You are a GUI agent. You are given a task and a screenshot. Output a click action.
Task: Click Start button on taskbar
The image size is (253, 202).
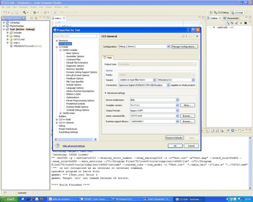pyautogui.click(x=9, y=199)
